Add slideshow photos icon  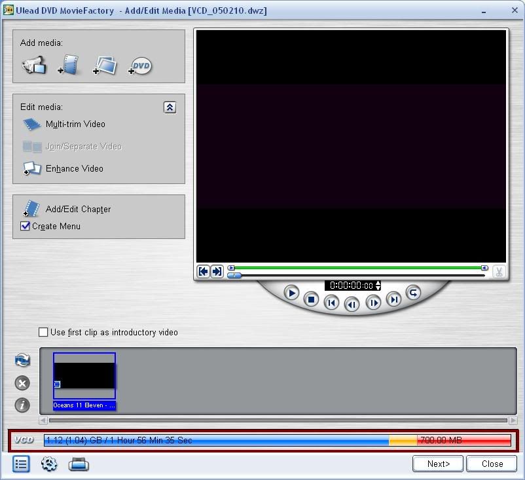pos(105,65)
